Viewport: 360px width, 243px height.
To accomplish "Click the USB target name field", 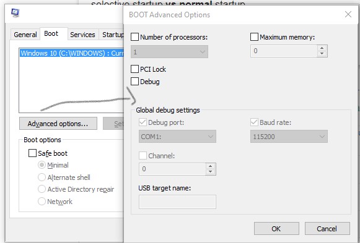I will [177, 202].
